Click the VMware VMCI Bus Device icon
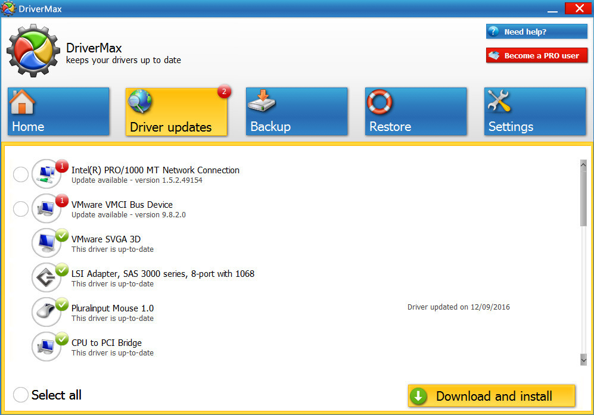The height and width of the screenshot is (415, 594). 46,208
